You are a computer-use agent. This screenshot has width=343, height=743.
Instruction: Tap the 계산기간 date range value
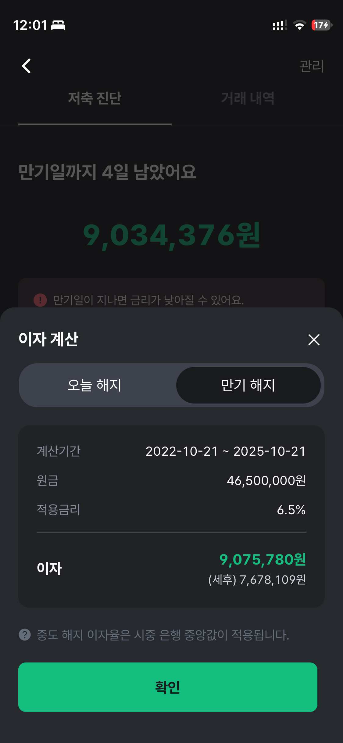(226, 451)
